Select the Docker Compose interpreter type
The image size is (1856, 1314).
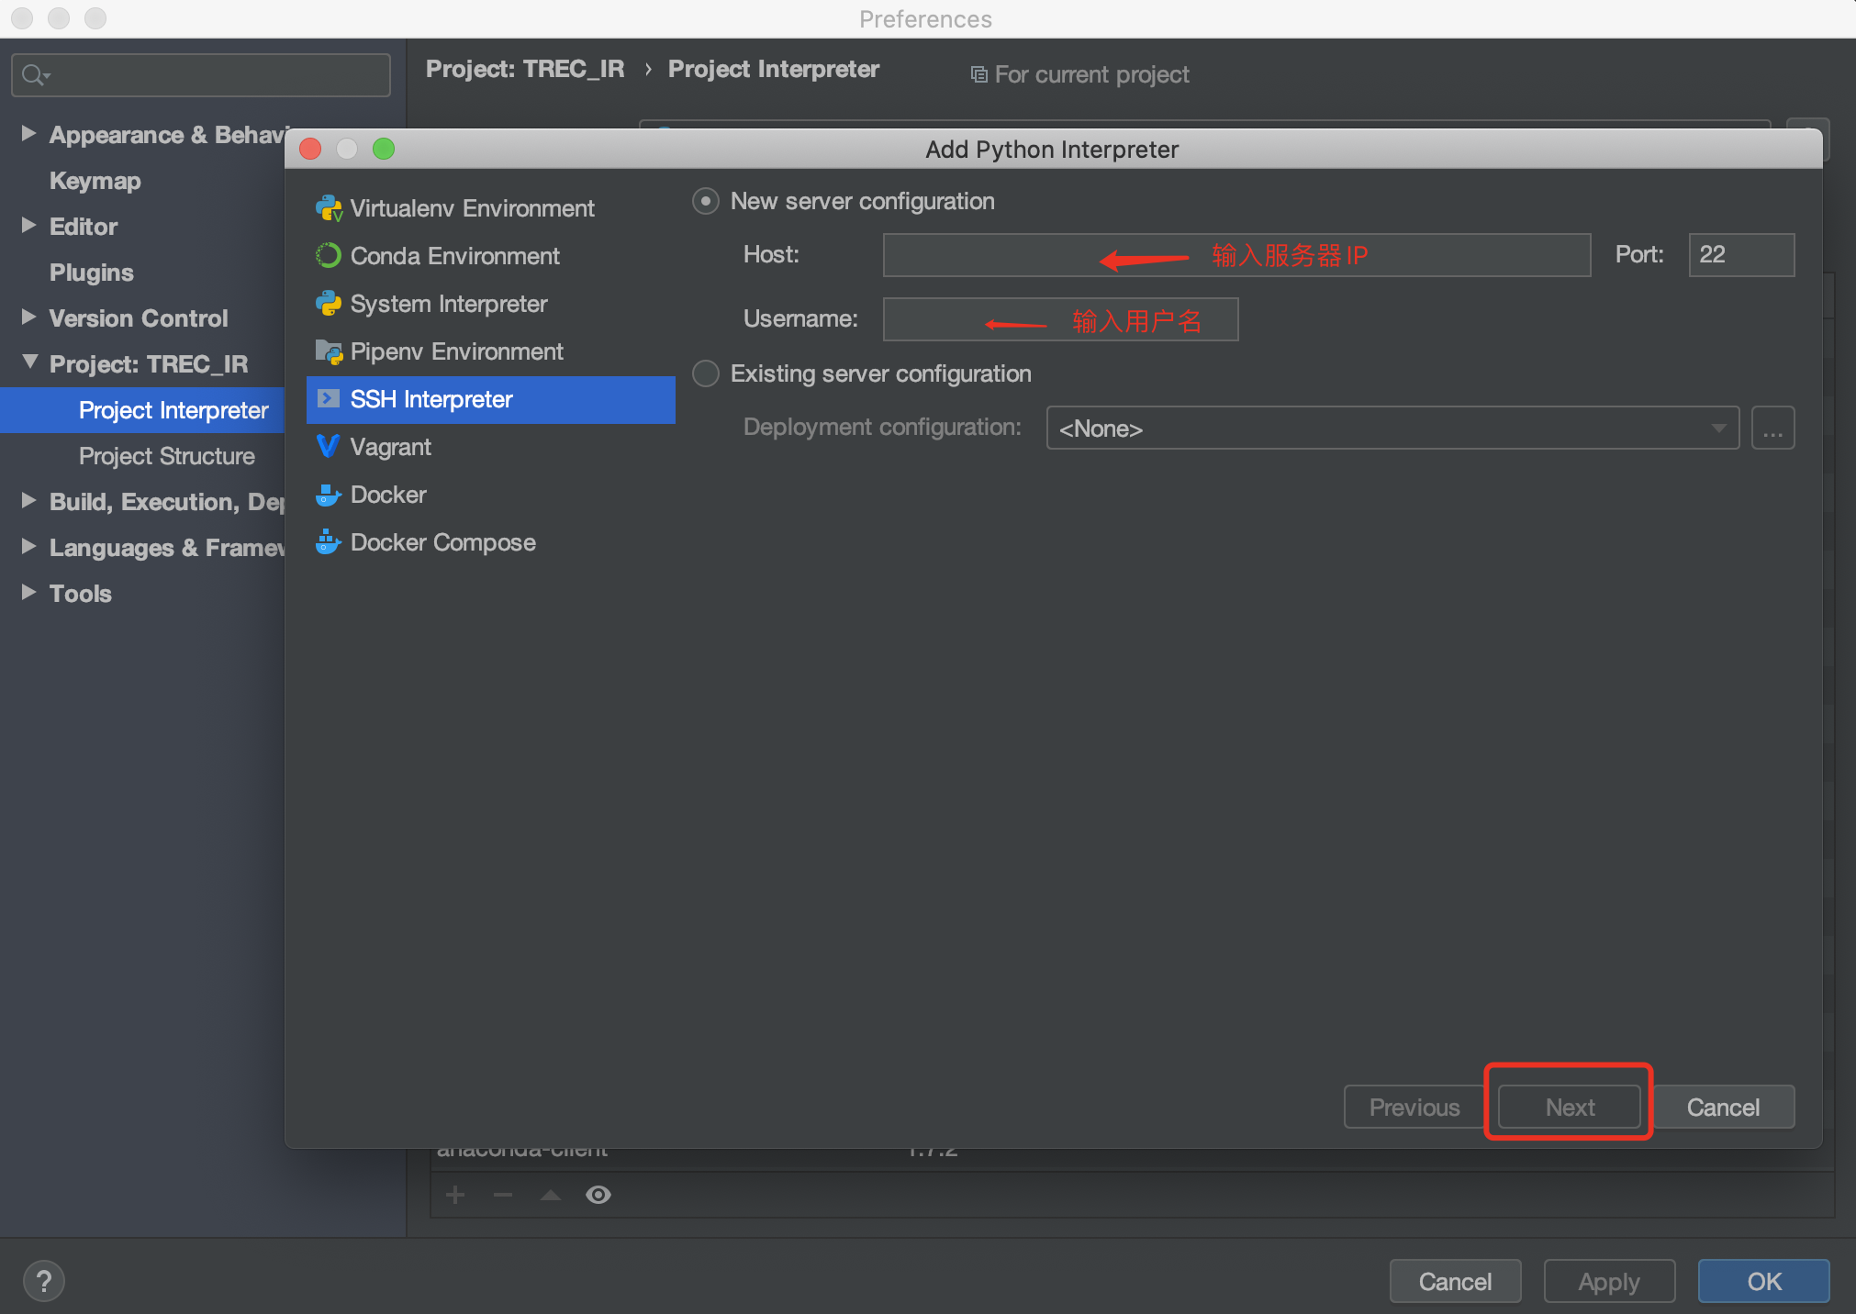(442, 541)
